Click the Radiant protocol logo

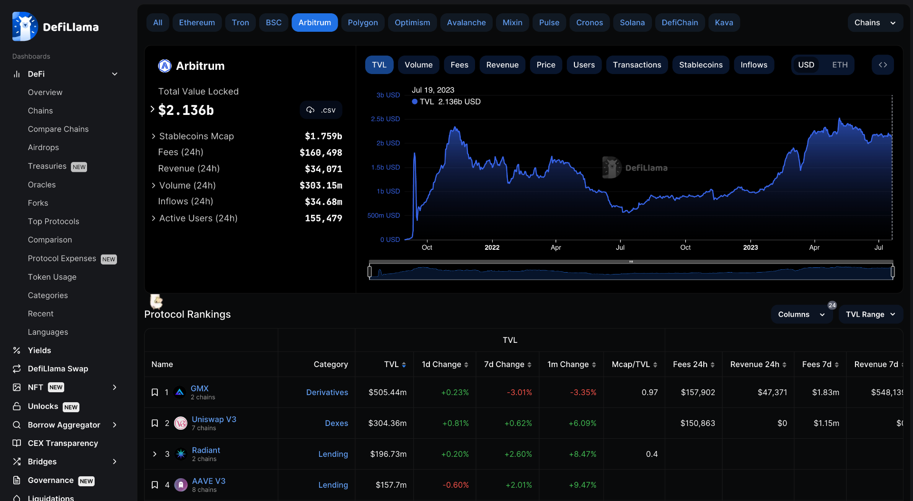point(181,454)
